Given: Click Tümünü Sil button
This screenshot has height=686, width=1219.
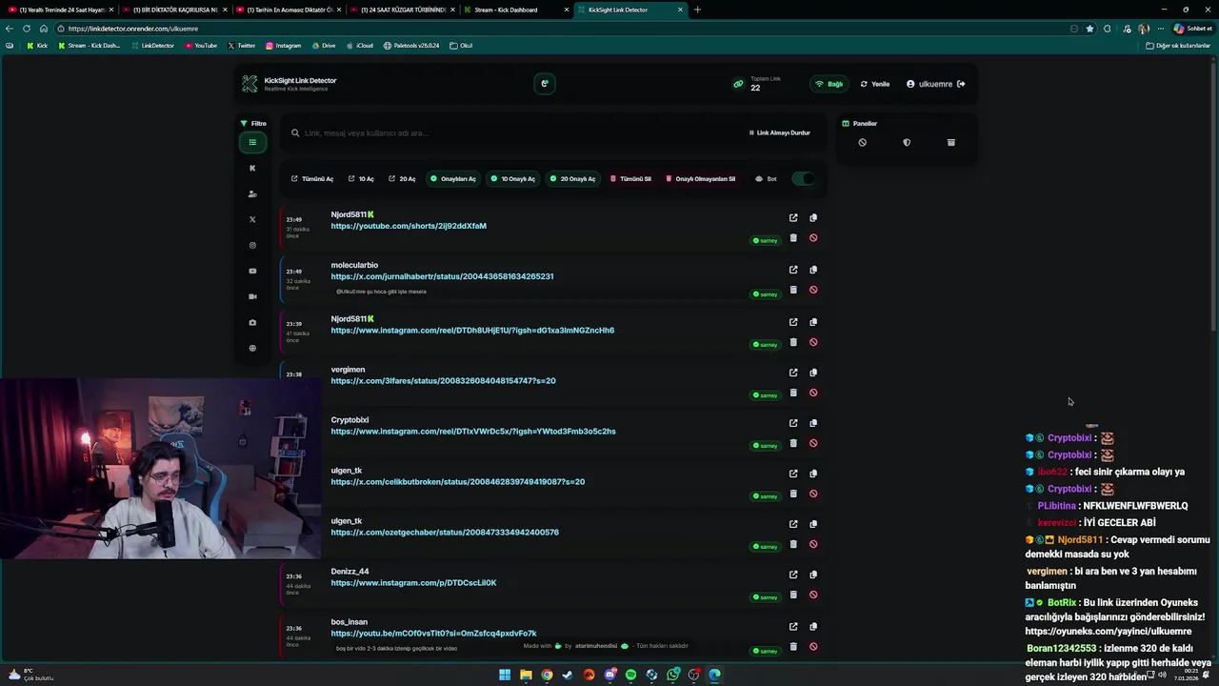Looking at the screenshot, I should [630, 179].
